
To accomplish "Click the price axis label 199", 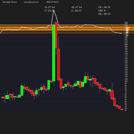I will point(126,48).
